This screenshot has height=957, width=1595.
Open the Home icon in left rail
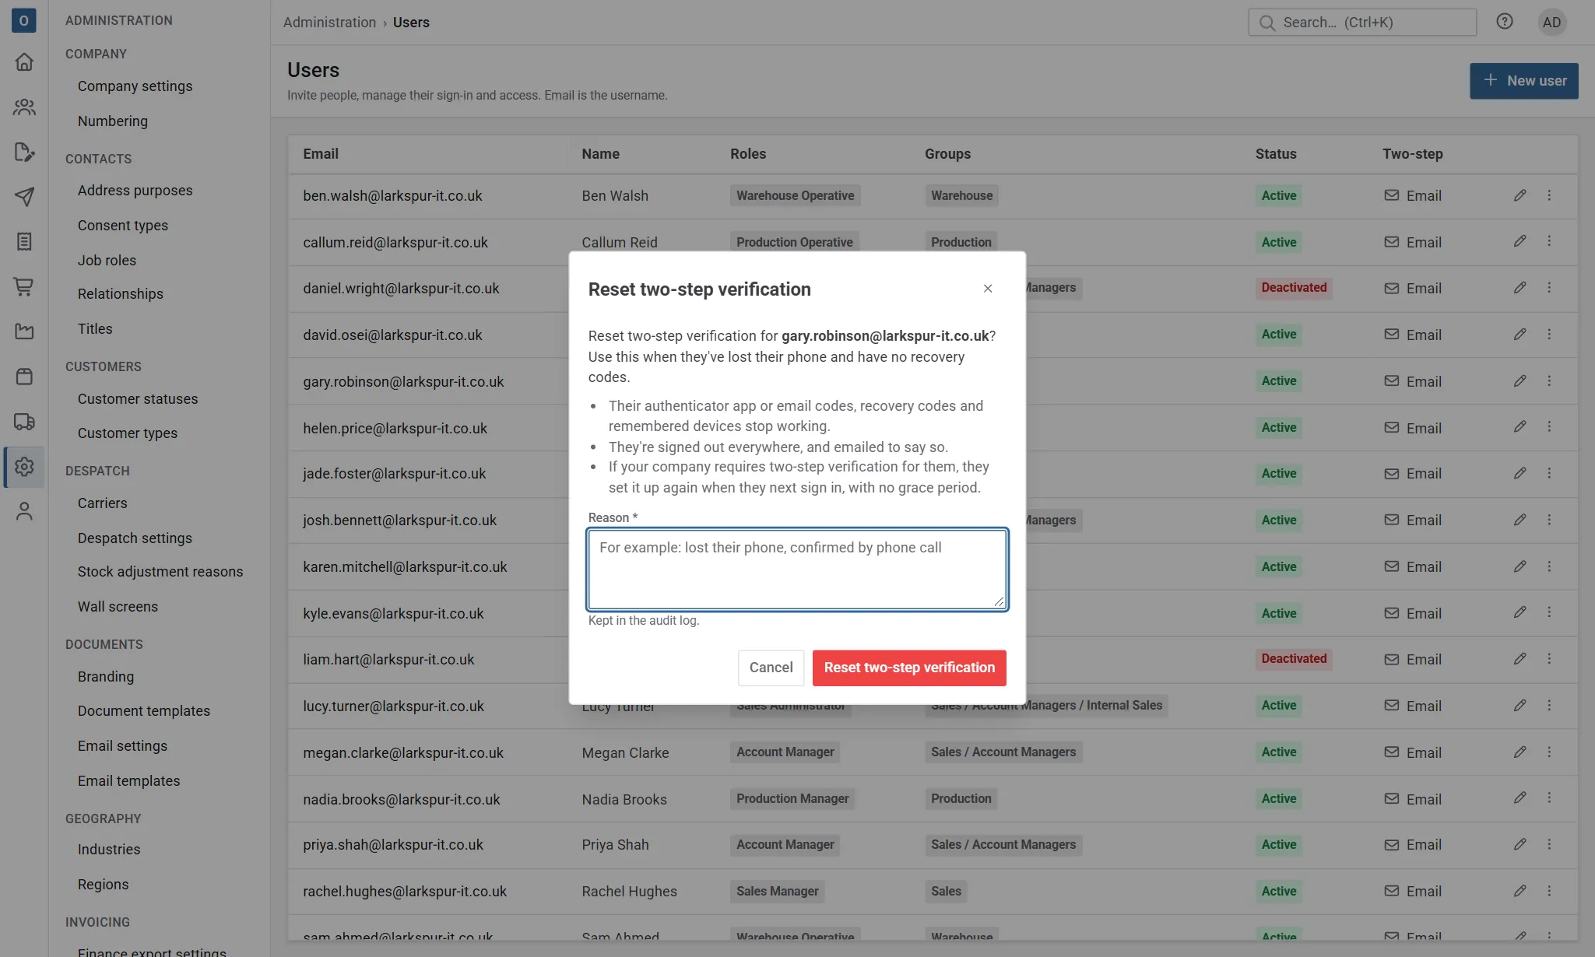[x=24, y=61]
